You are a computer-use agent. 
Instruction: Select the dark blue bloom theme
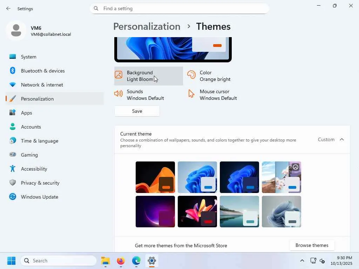[239, 177]
